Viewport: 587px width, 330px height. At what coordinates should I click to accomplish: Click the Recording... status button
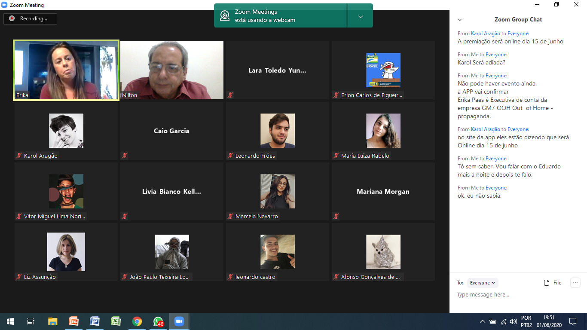click(31, 18)
